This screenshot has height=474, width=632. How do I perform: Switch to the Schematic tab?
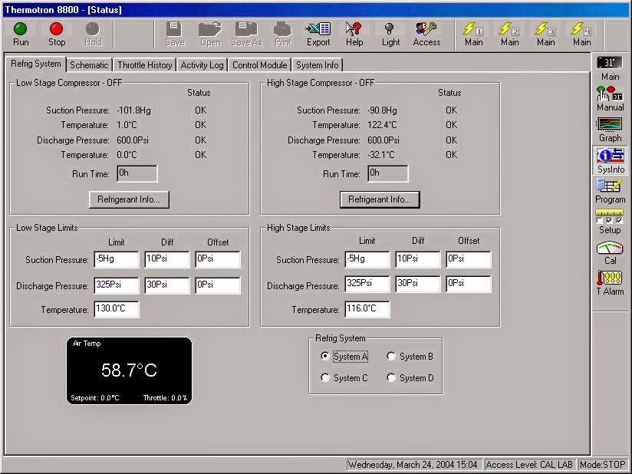click(x=89, y=65)
